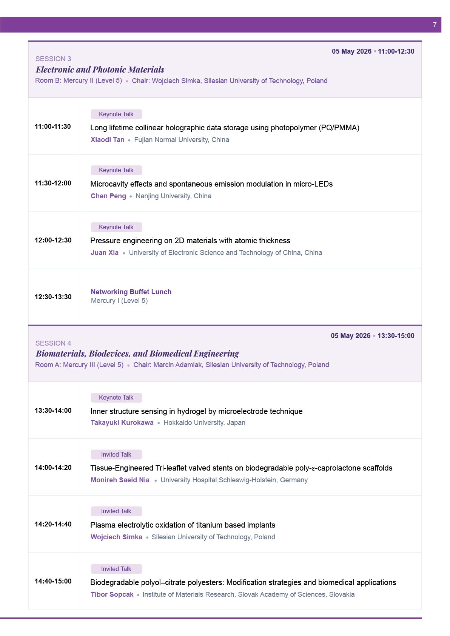Click page number 7 in header bar
The width and height of the screenshot is (450, 636).
pos(435,25)
